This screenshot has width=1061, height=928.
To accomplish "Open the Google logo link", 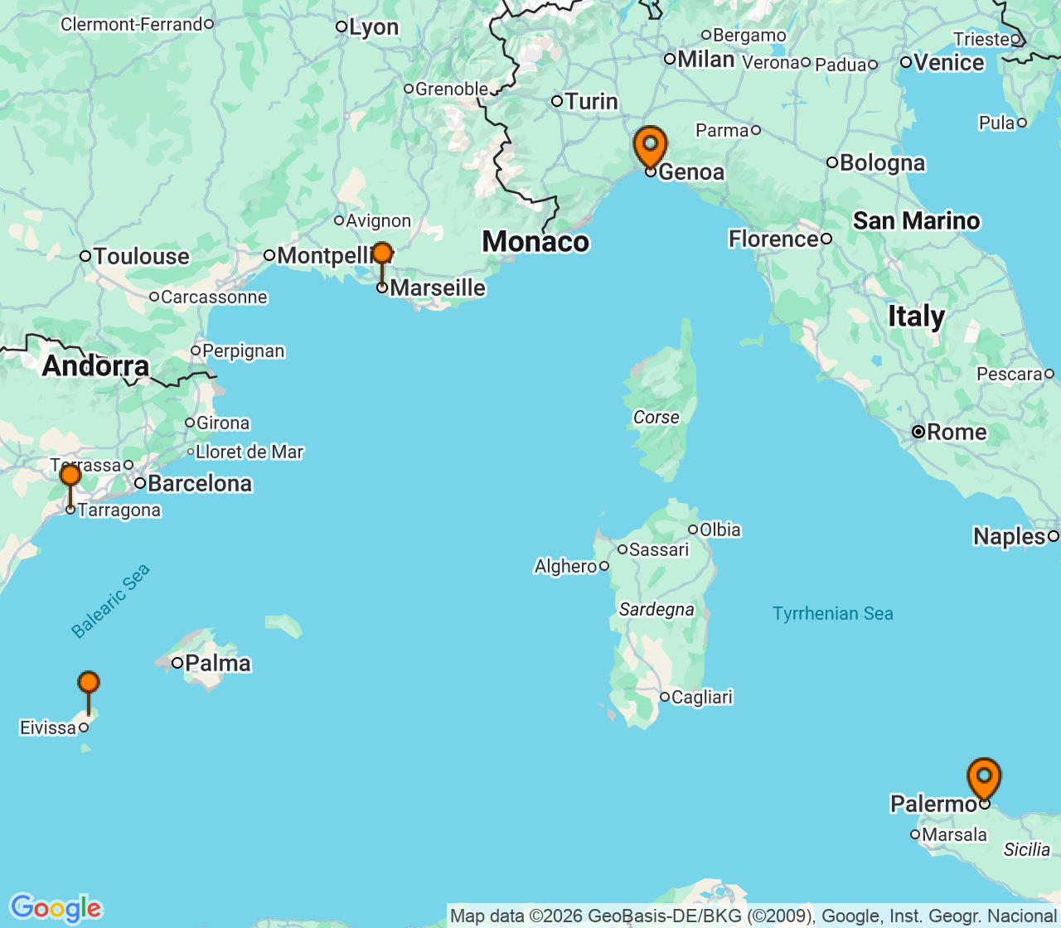I will [56, 908].
